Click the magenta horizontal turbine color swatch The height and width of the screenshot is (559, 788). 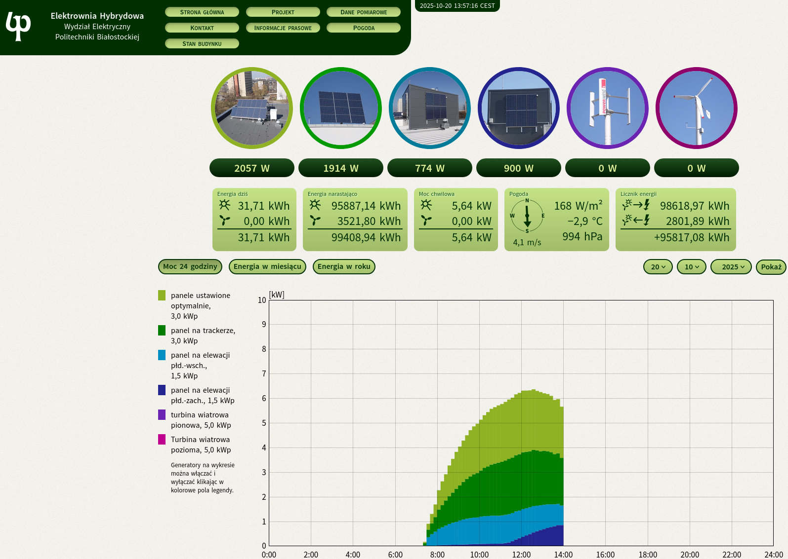click(162, 439)
